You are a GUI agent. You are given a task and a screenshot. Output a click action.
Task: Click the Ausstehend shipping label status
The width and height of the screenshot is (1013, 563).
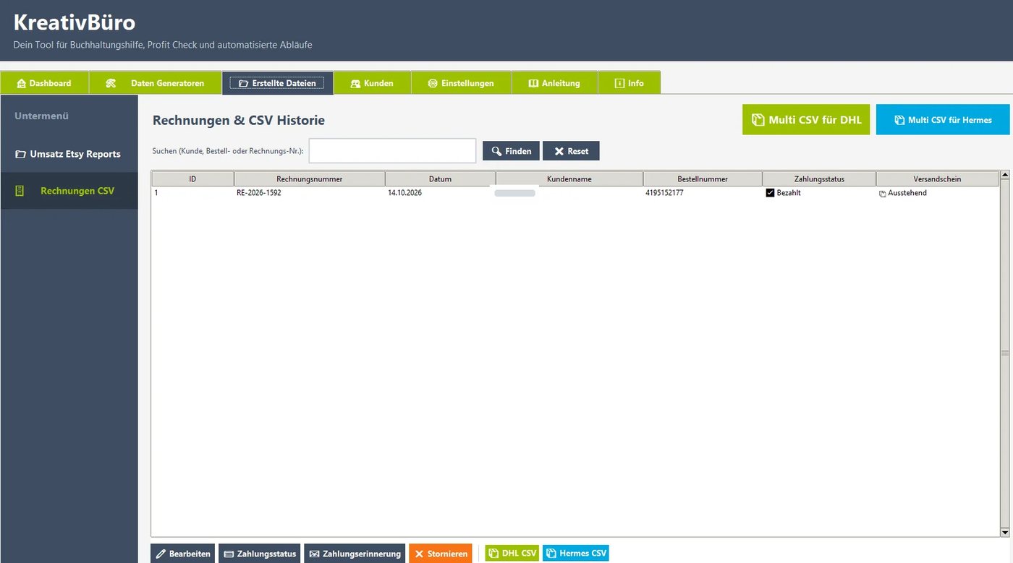coord(903,193)
